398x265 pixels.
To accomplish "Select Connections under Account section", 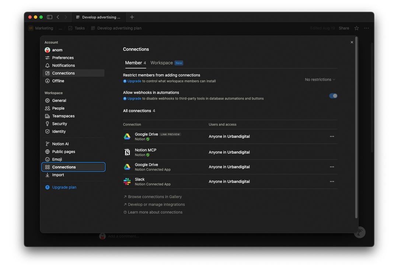I will click(x=73, y=73).
